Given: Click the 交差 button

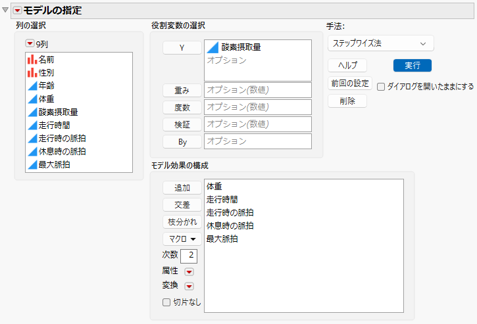Looking at the screenshot, I should pos(182,204).
